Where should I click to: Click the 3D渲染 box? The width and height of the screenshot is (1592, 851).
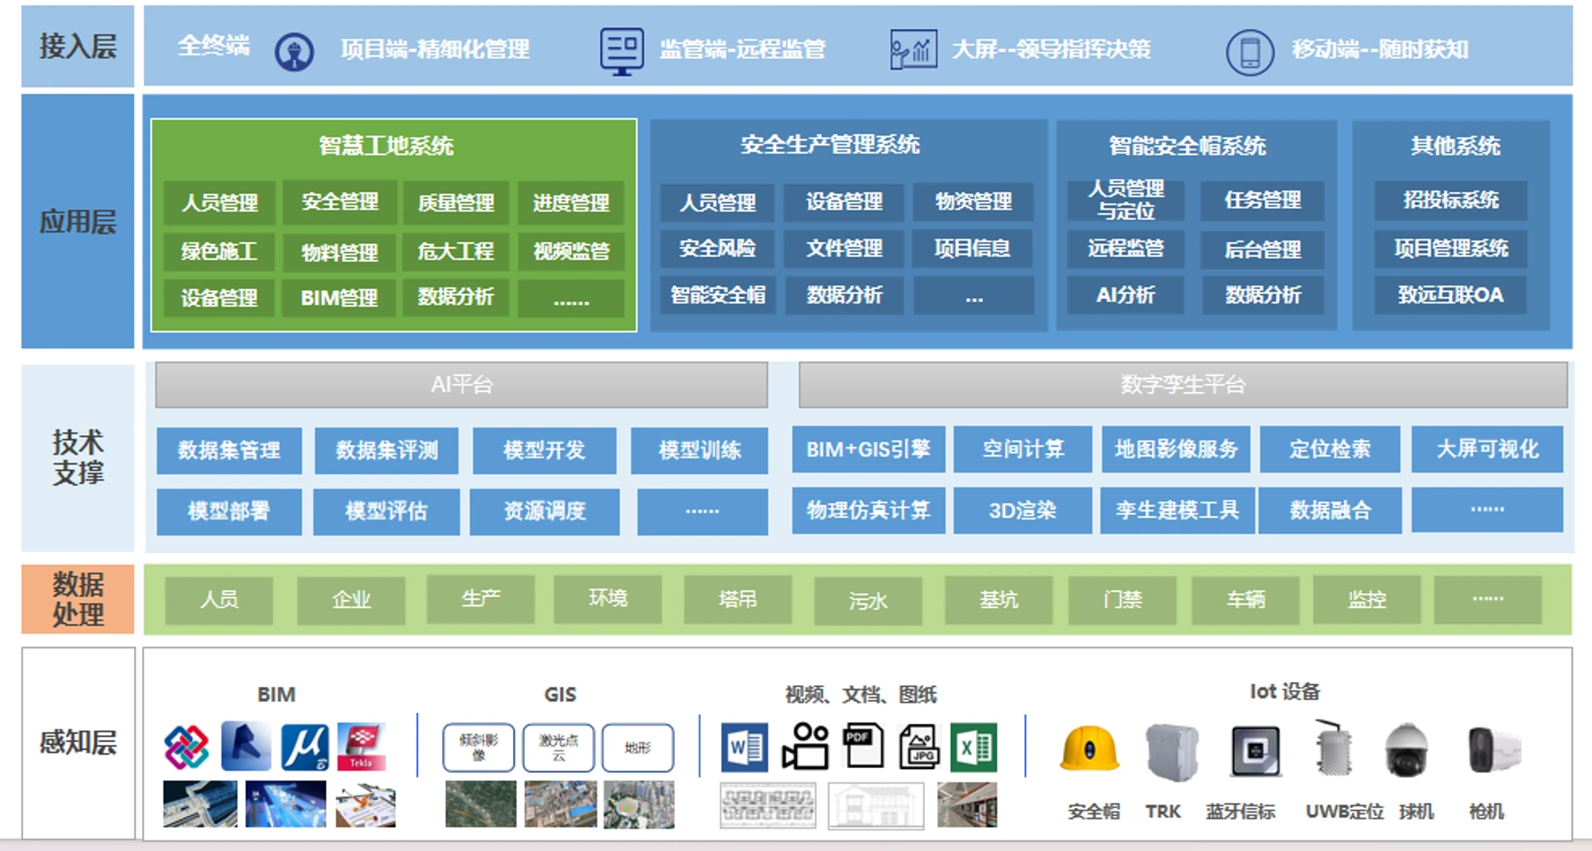[1022, 510]
